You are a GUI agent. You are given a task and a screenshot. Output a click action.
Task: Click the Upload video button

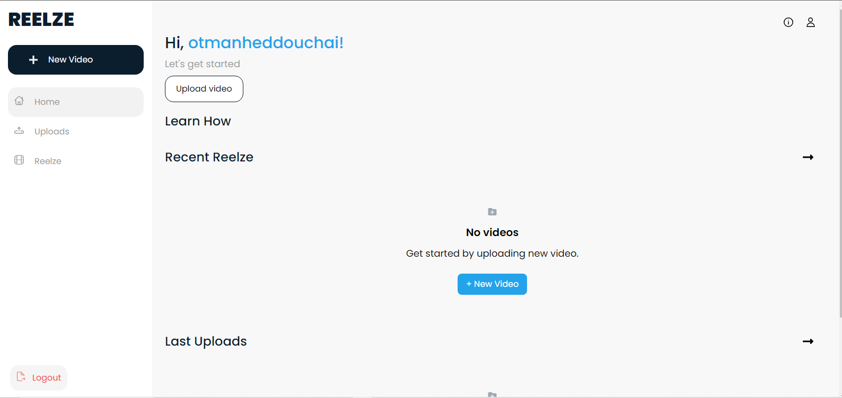(204, 89)
